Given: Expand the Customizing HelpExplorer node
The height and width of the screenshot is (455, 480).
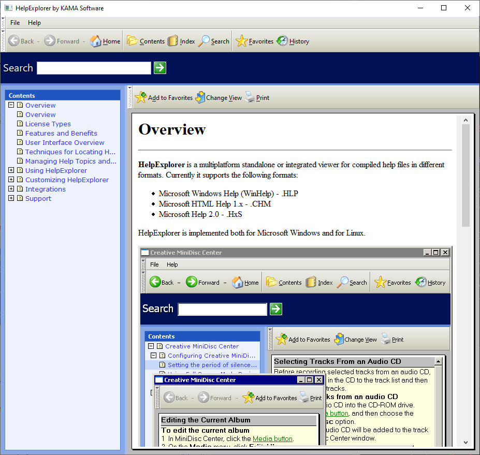Looking at the screenshot, I should (11, 180).
